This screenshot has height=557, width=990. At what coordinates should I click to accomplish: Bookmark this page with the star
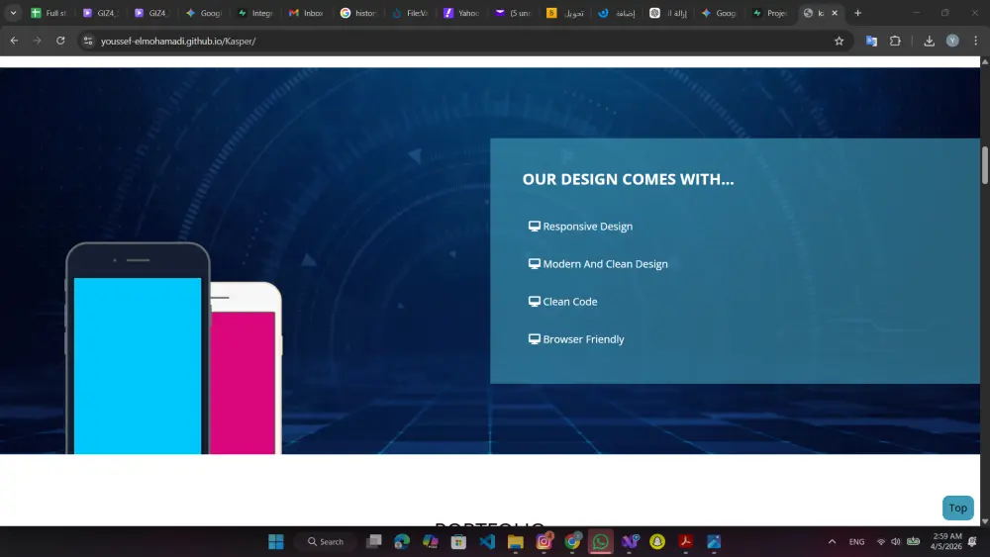click(839, 41)
